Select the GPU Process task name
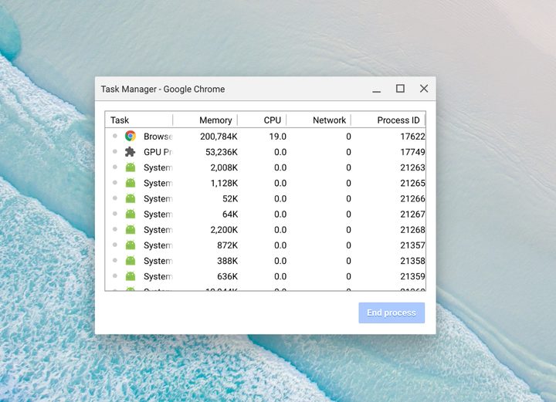The width and height of the screenshot is (556, 402). tap(158, 152)
